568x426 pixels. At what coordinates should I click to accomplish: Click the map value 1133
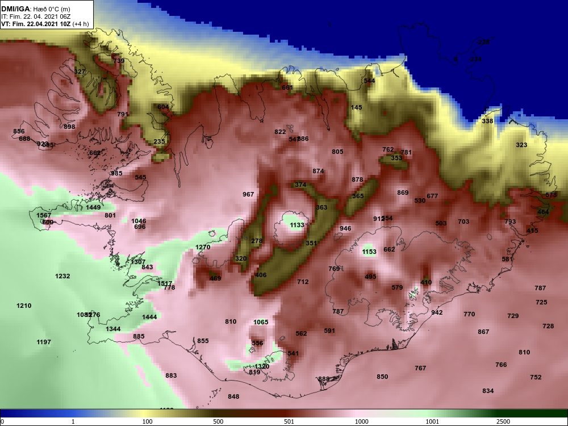tap(297, 225)
